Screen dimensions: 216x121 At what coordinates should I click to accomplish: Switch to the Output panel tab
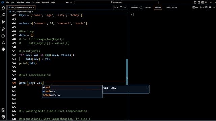pos(148,7)
